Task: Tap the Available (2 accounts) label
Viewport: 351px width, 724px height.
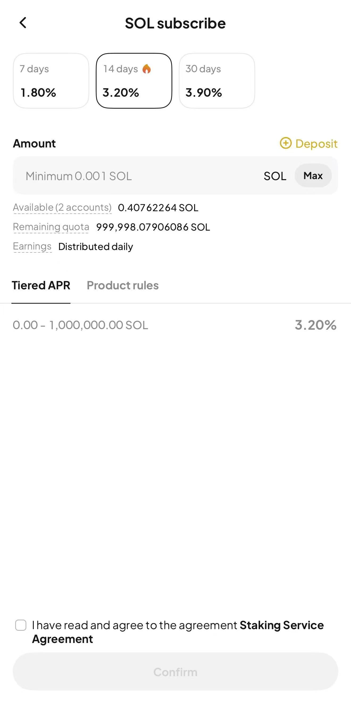Action: (62, 208)
